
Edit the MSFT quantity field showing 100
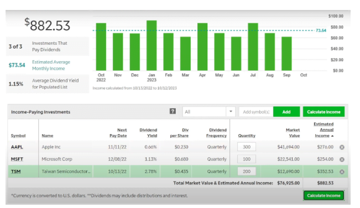[247, 159]
